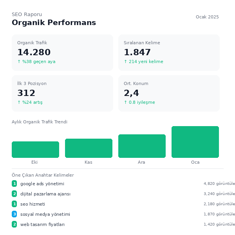Select the Kas bar in the trend chart
235x235 pixels.
[89, 148]
